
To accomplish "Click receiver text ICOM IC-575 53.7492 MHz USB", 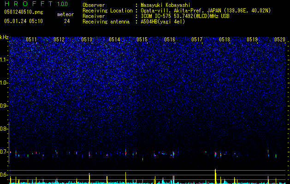I will click(185, 16).
